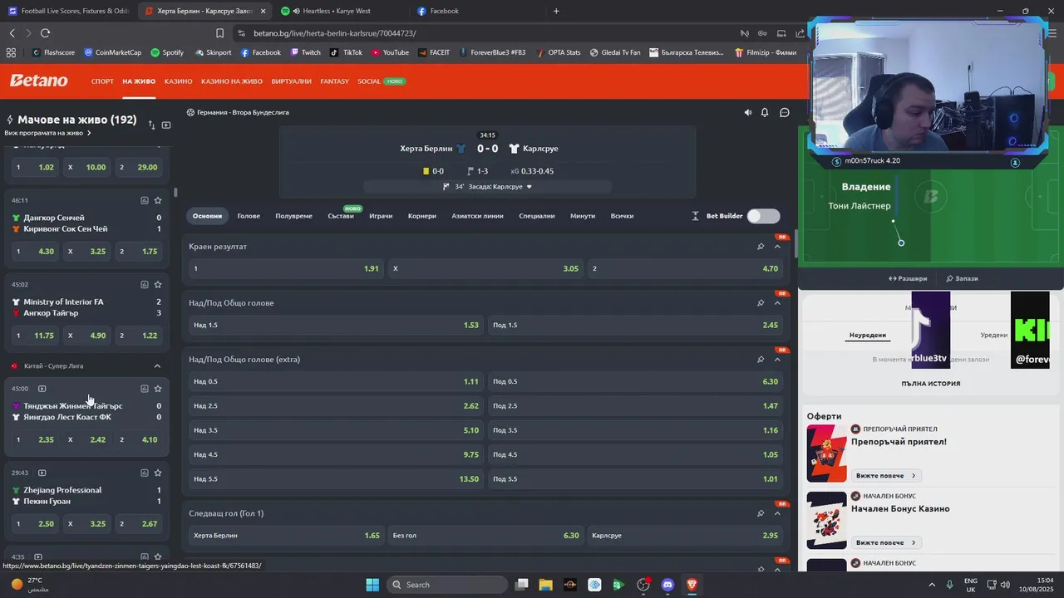Open stats icon for Ministry of Interior FA

[145, 284]
